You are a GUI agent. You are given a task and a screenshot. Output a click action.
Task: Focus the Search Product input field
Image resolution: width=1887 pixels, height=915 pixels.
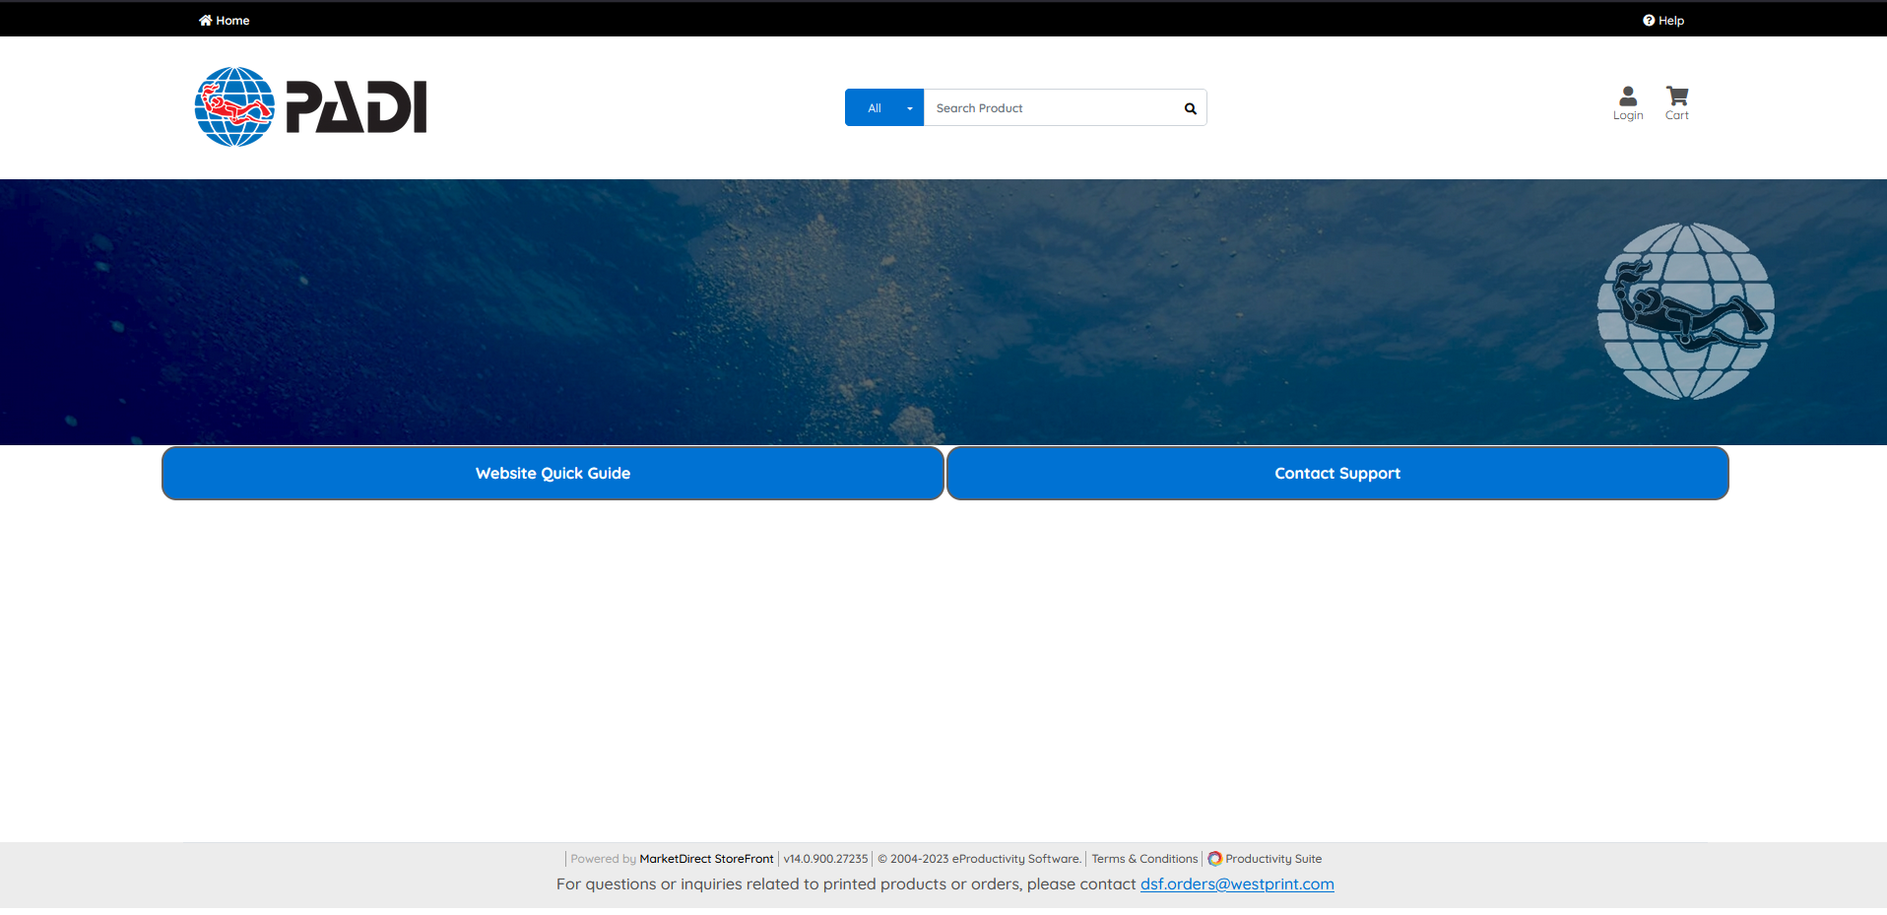pyautogui.click(x=1054, y=108)
